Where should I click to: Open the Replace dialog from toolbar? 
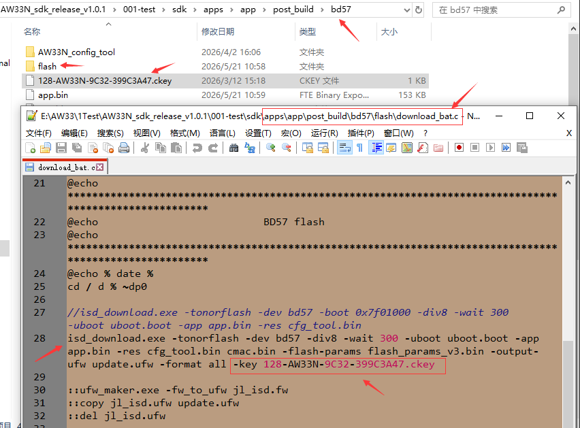click(250, 148)
